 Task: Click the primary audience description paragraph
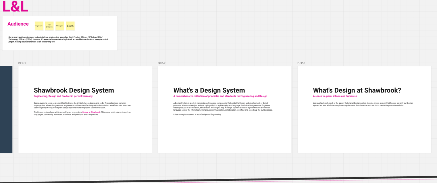click(x=58, y=39)
